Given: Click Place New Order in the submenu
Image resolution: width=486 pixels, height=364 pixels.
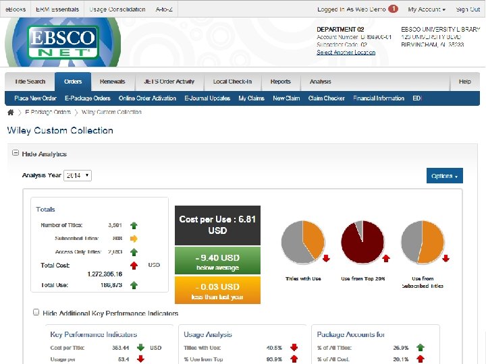Looking at the screenshot, I should click(35, 98).
